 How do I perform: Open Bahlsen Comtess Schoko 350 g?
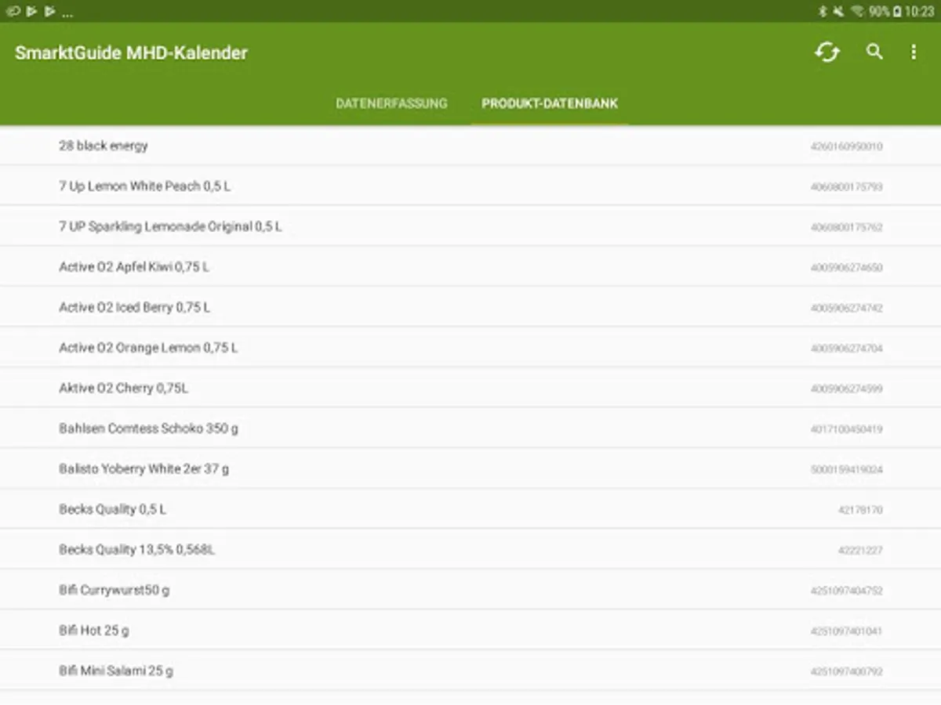470,428
